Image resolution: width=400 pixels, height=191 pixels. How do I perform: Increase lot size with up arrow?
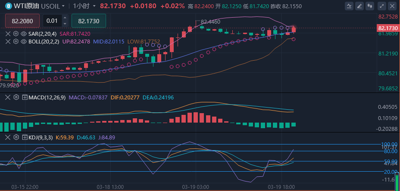[x=65, y=18]
